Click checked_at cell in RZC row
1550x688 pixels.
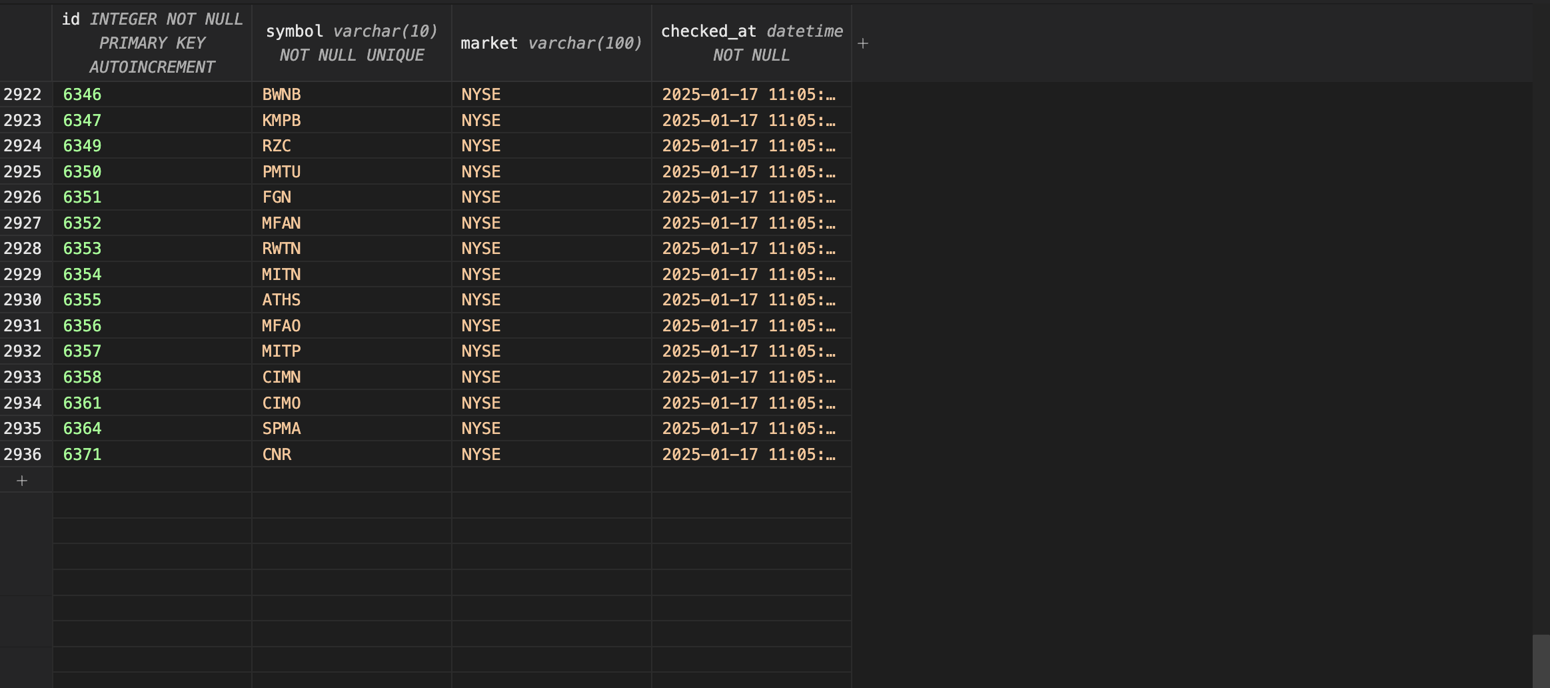[752, 146]
